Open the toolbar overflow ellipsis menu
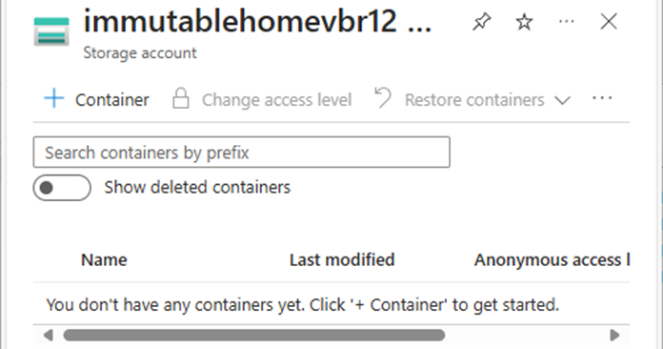This screenshot has height=349, width=663. 602,98
